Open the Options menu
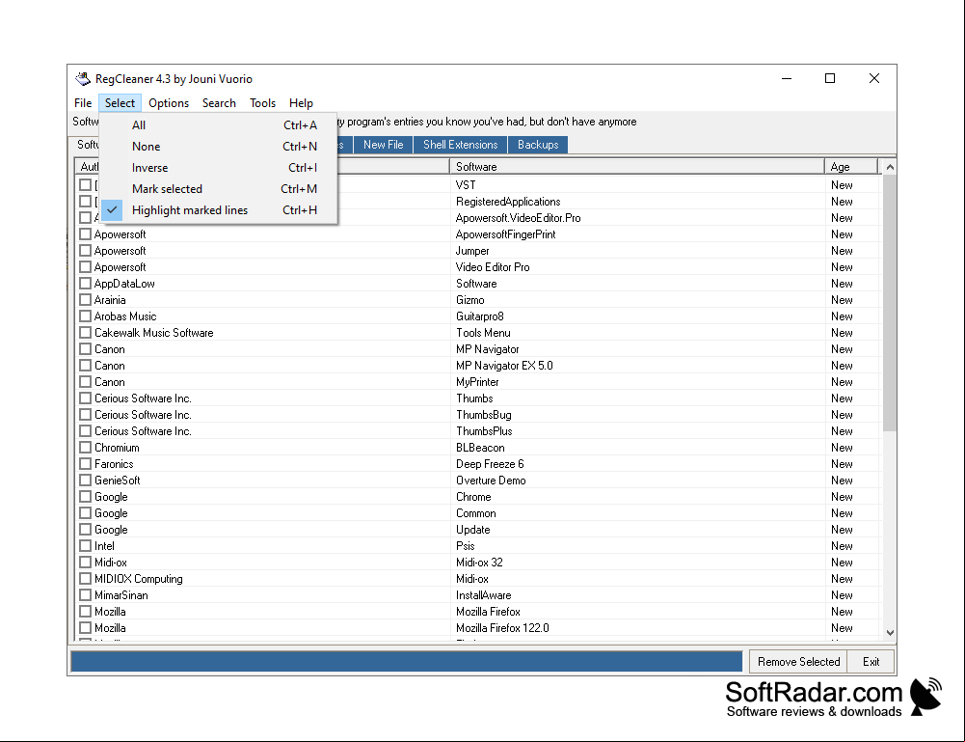This screenshot has width=965, height=742. [169, 103]
